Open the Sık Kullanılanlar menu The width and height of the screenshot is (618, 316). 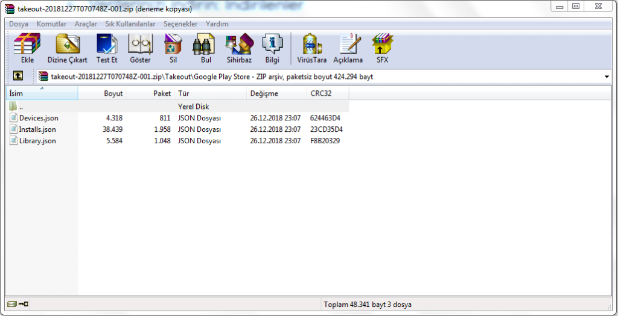[x=130, y=24]
